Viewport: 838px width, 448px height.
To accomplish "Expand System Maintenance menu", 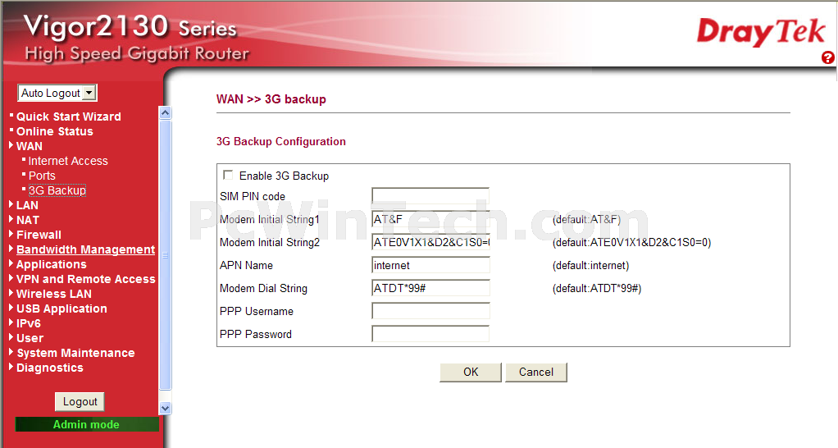I will pyautogui.click(x=75, y=353).
